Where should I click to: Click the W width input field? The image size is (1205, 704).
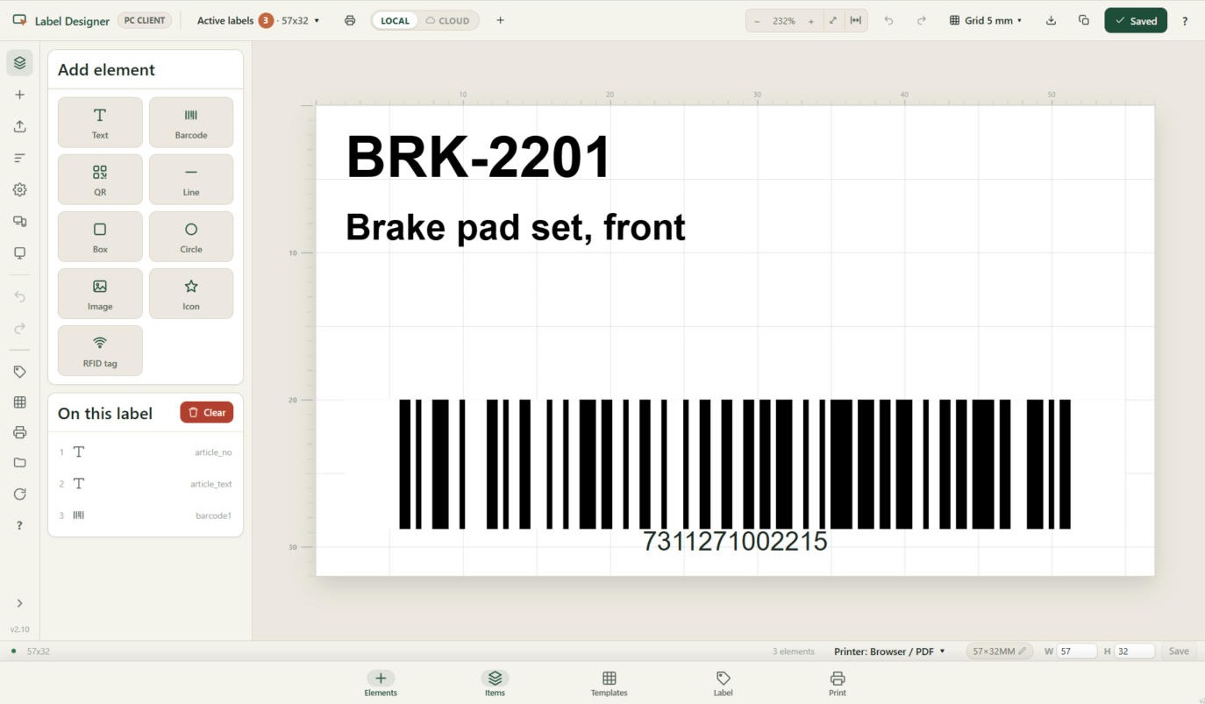(x=1077, y=651)
